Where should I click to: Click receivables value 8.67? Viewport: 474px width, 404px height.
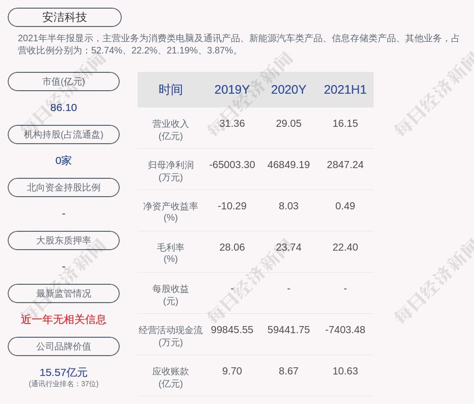tap(288, 371)
